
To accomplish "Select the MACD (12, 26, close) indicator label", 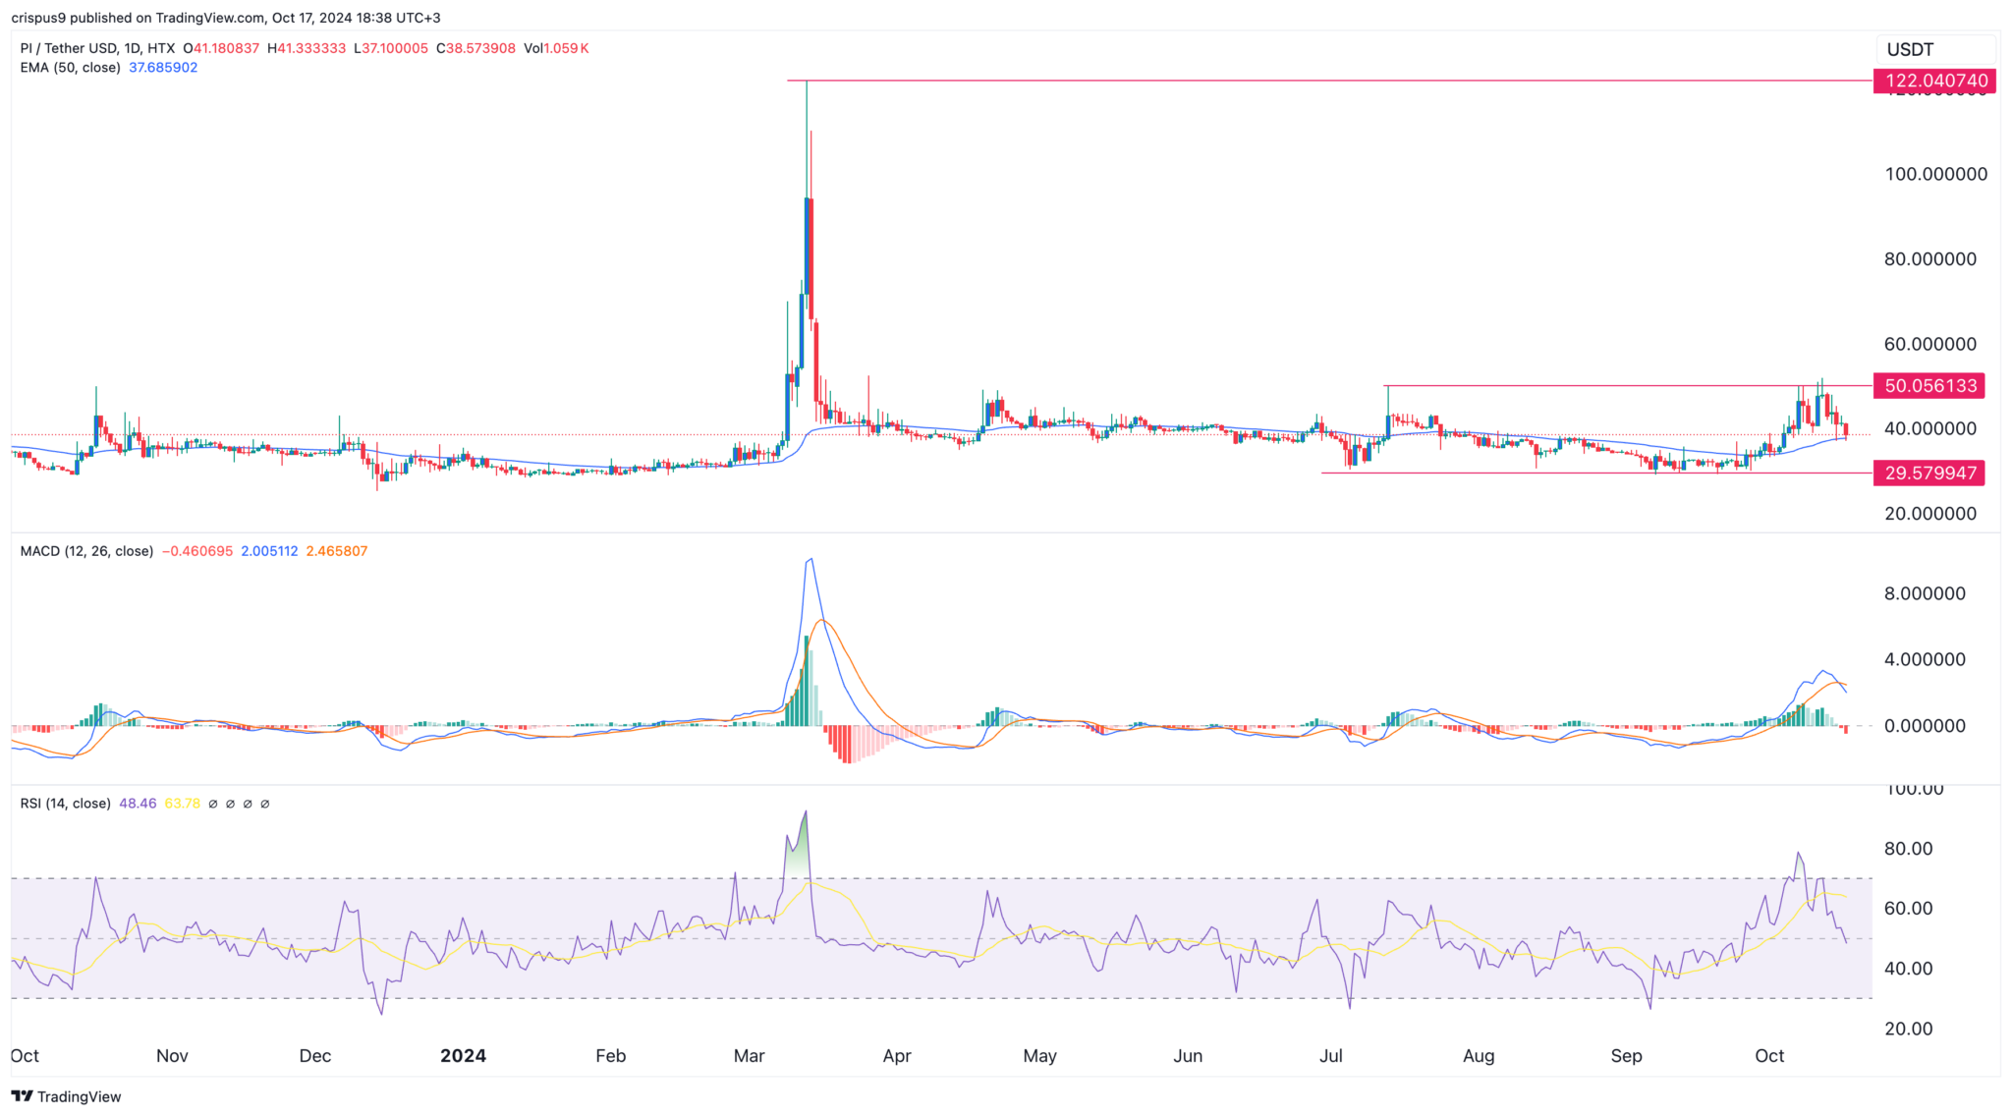I will (x=85, y=551).
